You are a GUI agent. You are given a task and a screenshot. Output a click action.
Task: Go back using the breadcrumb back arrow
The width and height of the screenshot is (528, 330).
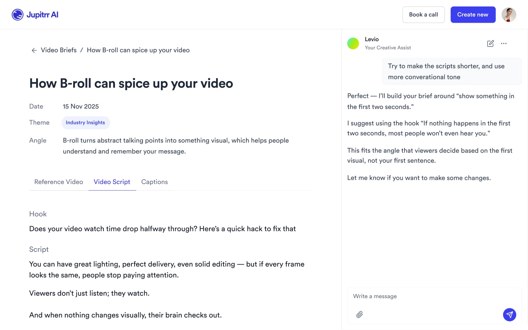(34, 50)
